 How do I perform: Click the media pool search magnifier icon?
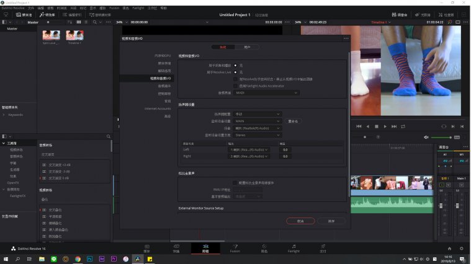point(94,22)
